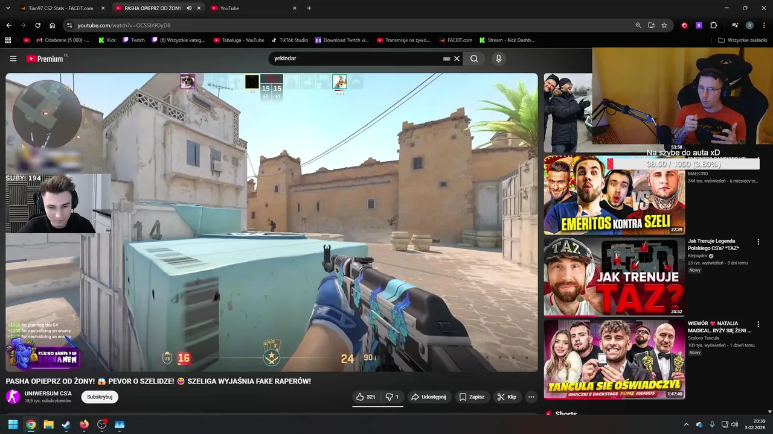The image size is (773, 434).
Task: Like the video with thumbs up
Action: click(366, 397)
